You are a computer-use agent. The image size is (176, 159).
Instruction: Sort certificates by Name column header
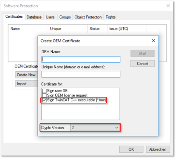(28, 29)
